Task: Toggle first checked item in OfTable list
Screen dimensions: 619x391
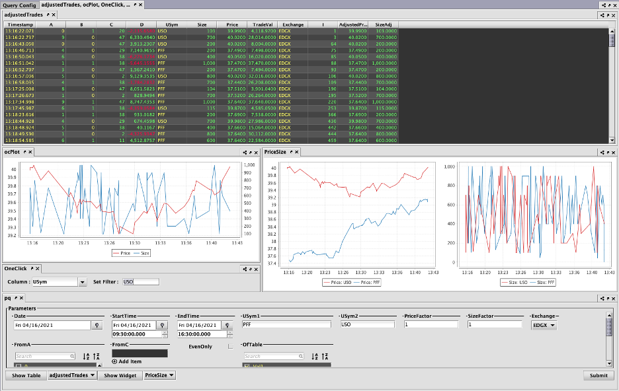Action: click(247, 366)
